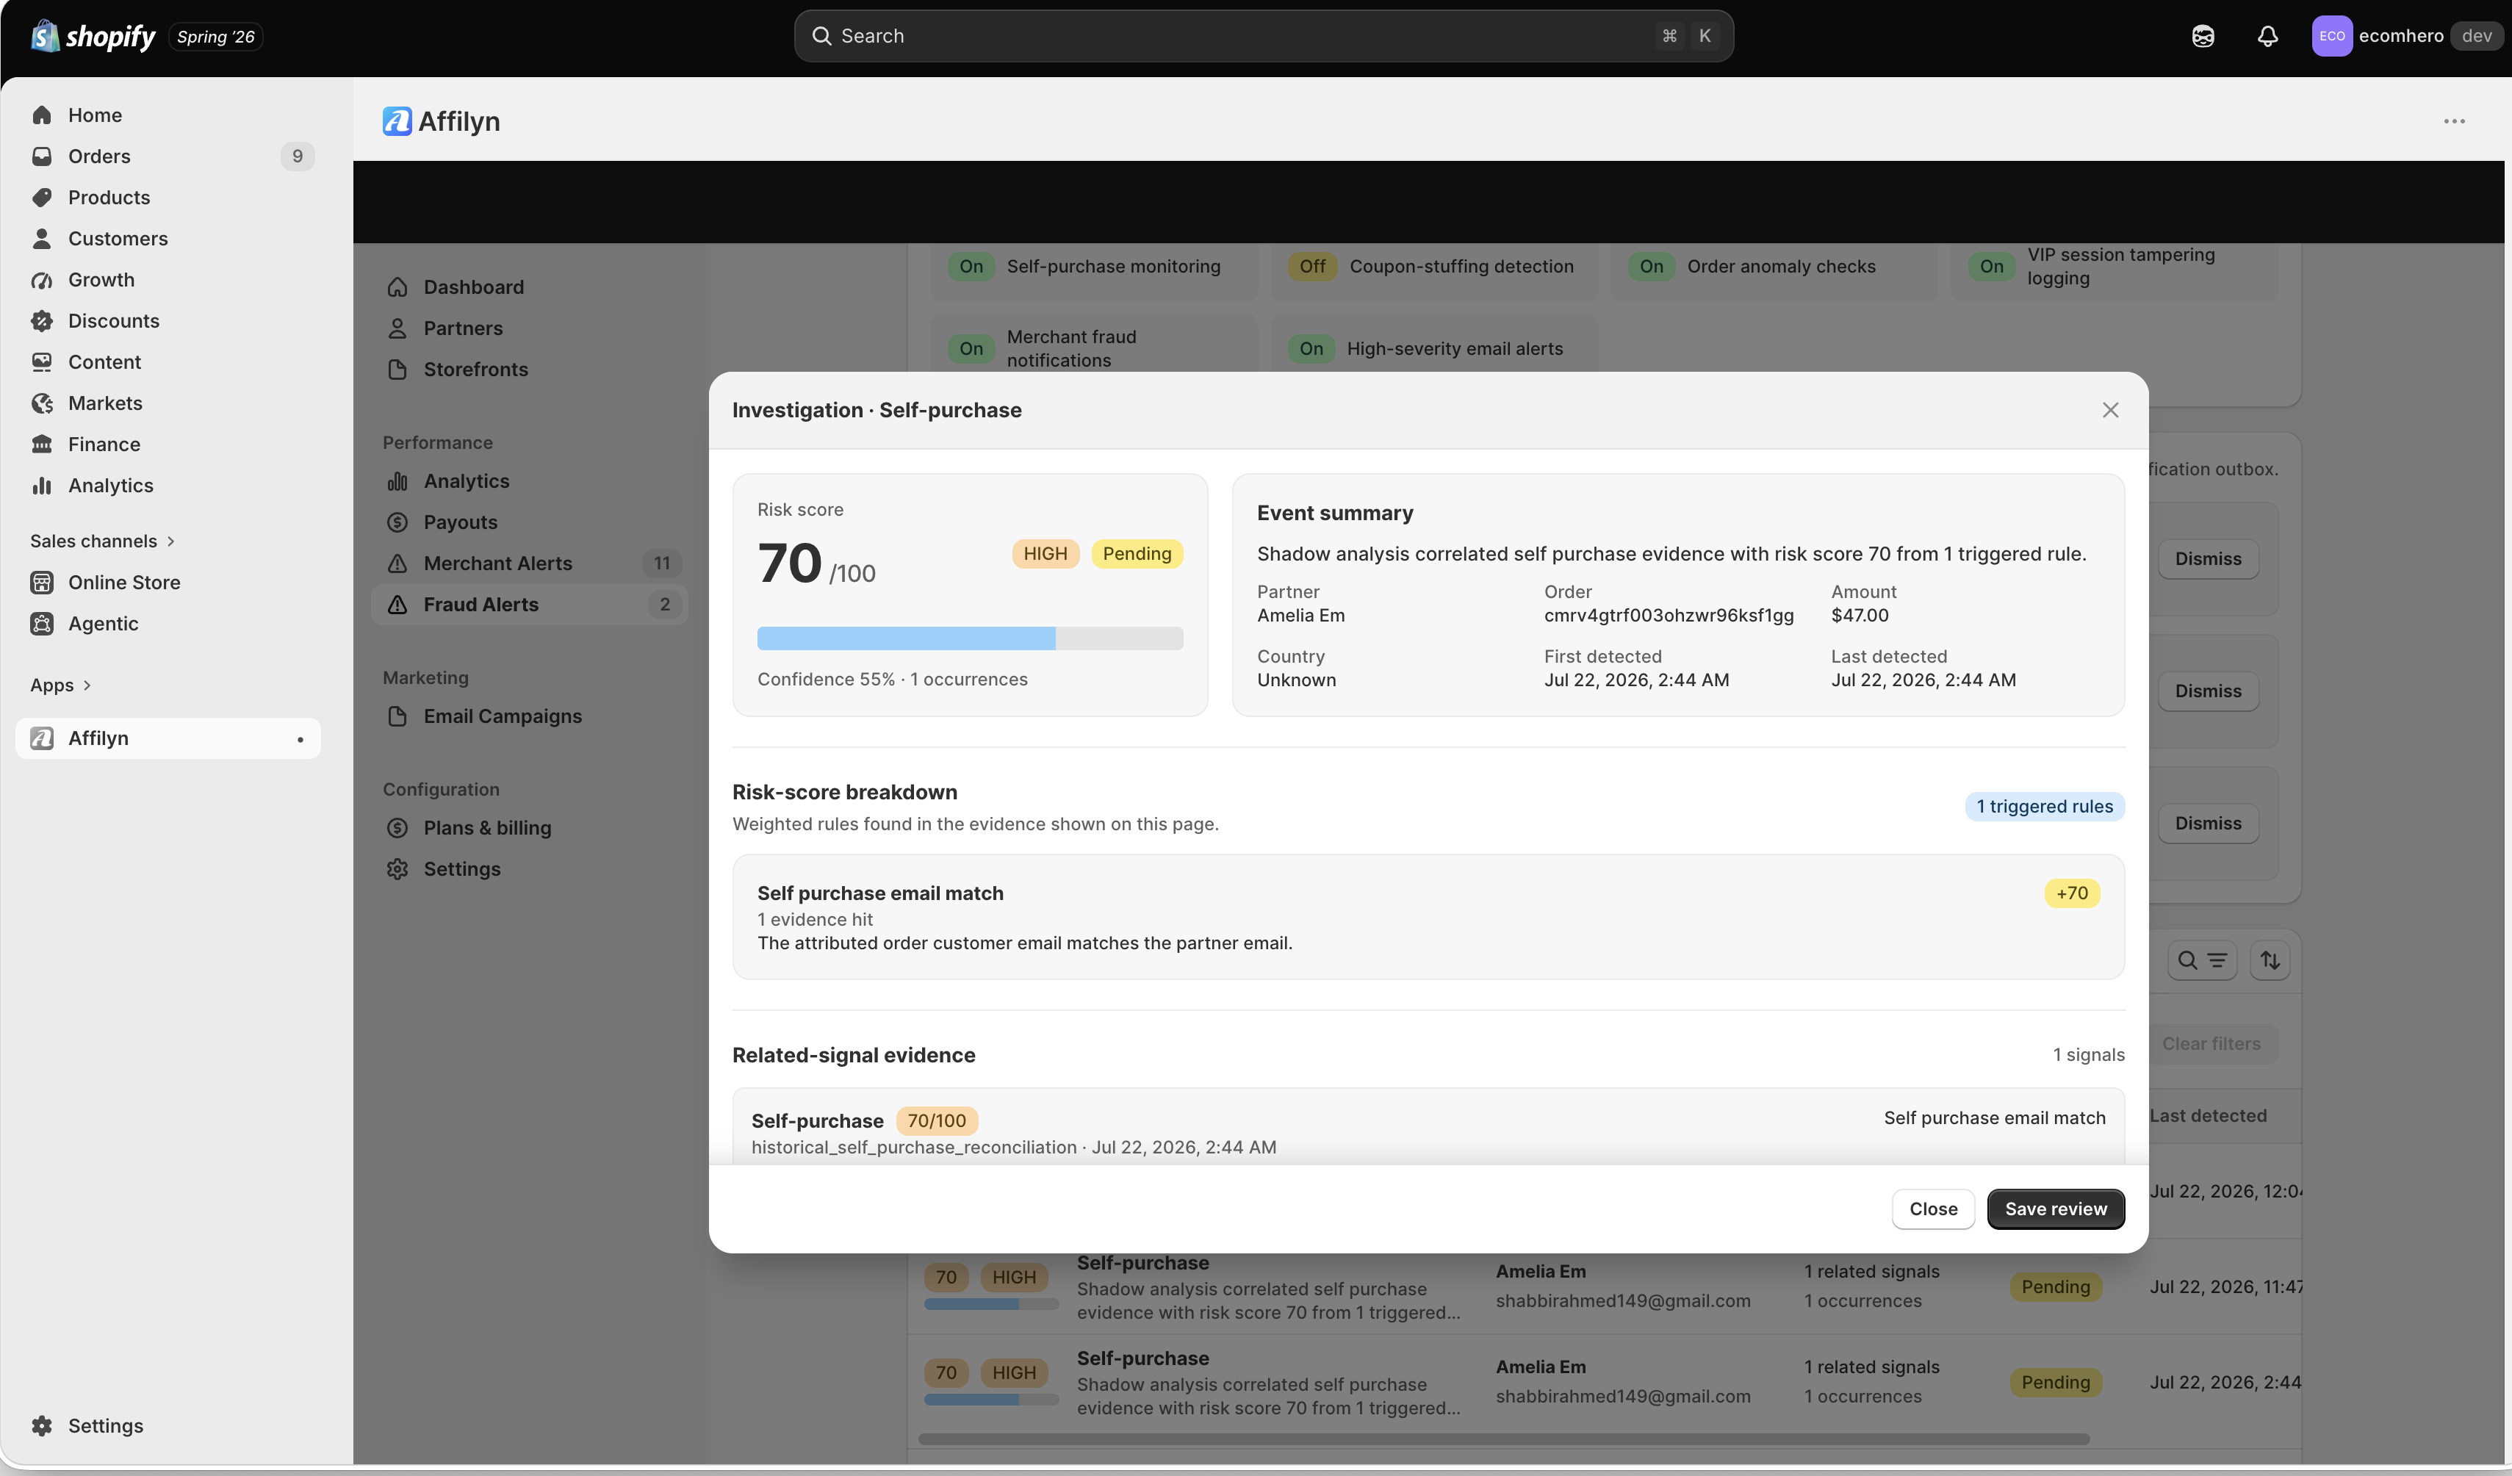Click the Search field in the top bar

1263,36
